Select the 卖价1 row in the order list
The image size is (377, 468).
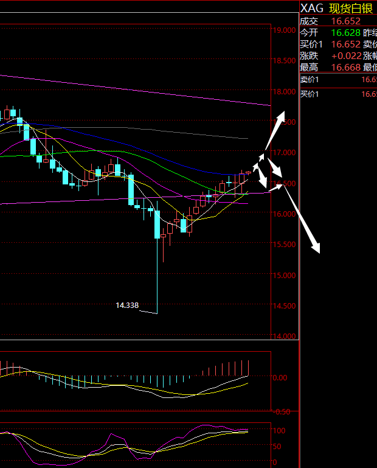[338, 80]
